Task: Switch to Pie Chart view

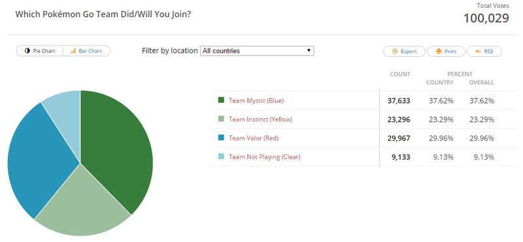Action: click(x=40, y=51)
